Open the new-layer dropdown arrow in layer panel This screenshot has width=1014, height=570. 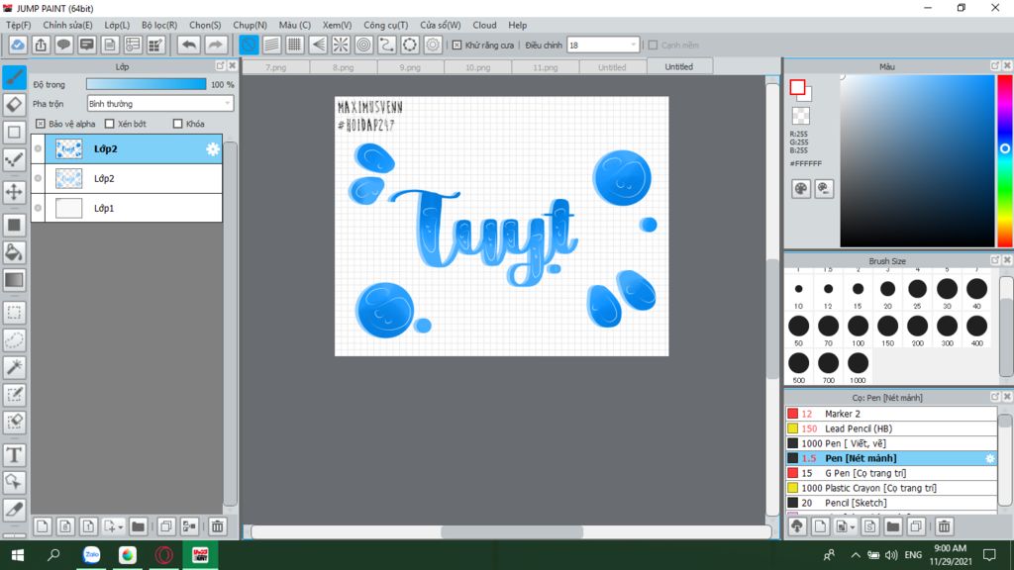tap(120, 527)
